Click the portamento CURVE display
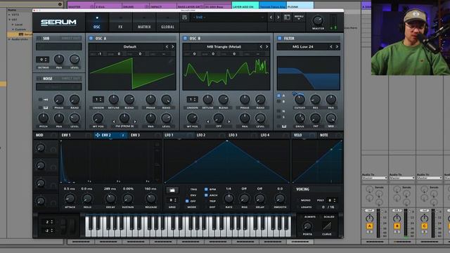 (x=327, y=226)
